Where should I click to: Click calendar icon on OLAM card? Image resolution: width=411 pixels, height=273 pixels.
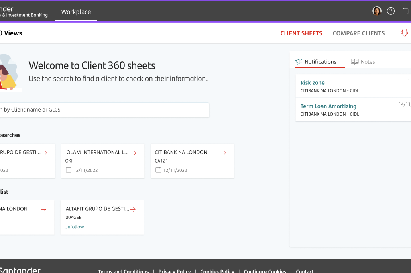[68, 170]
